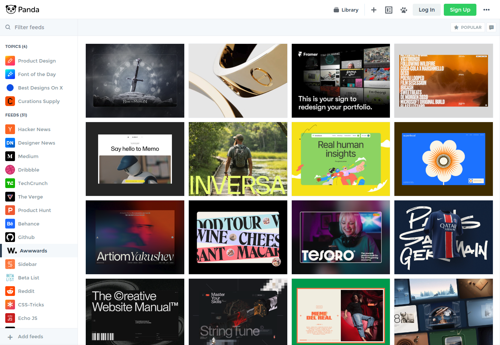Image resolution: width=500 pixels, height=345 pixels.
Task: Open the three-dots more menu
Action: [486, 10]
